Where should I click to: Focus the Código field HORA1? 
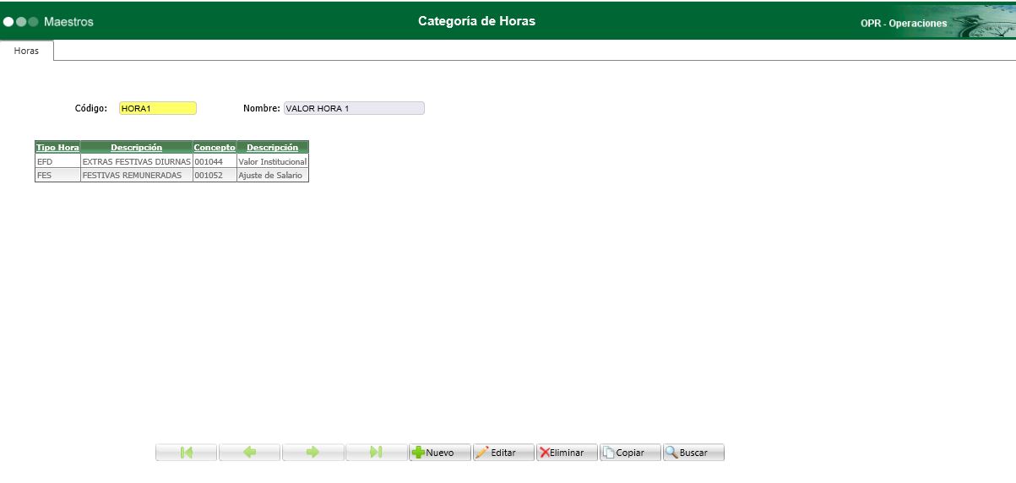(x=158, y=108)
